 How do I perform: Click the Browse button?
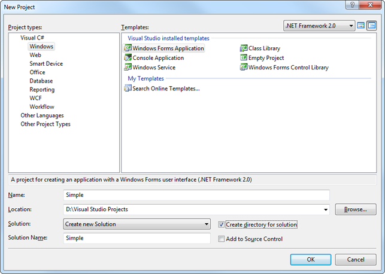(x=356, y=209)
